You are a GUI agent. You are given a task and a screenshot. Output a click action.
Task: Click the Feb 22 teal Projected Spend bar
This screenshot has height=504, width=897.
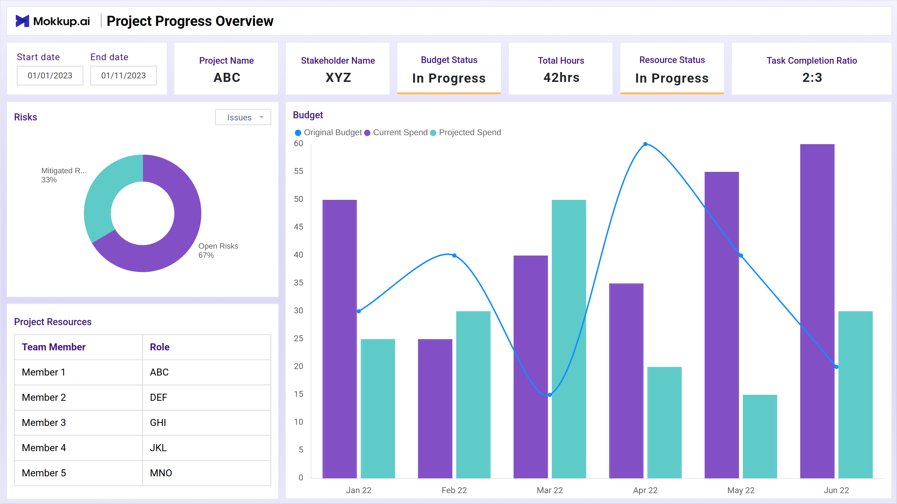pyautogui.click(x=473, y=394)
